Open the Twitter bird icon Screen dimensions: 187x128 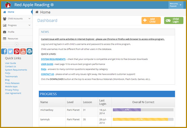coord(11,51)
